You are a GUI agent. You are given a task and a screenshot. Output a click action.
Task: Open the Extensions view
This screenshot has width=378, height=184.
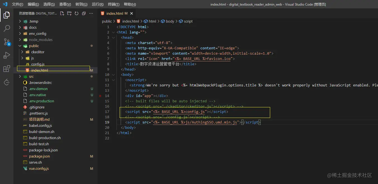(x=7, y=69)
